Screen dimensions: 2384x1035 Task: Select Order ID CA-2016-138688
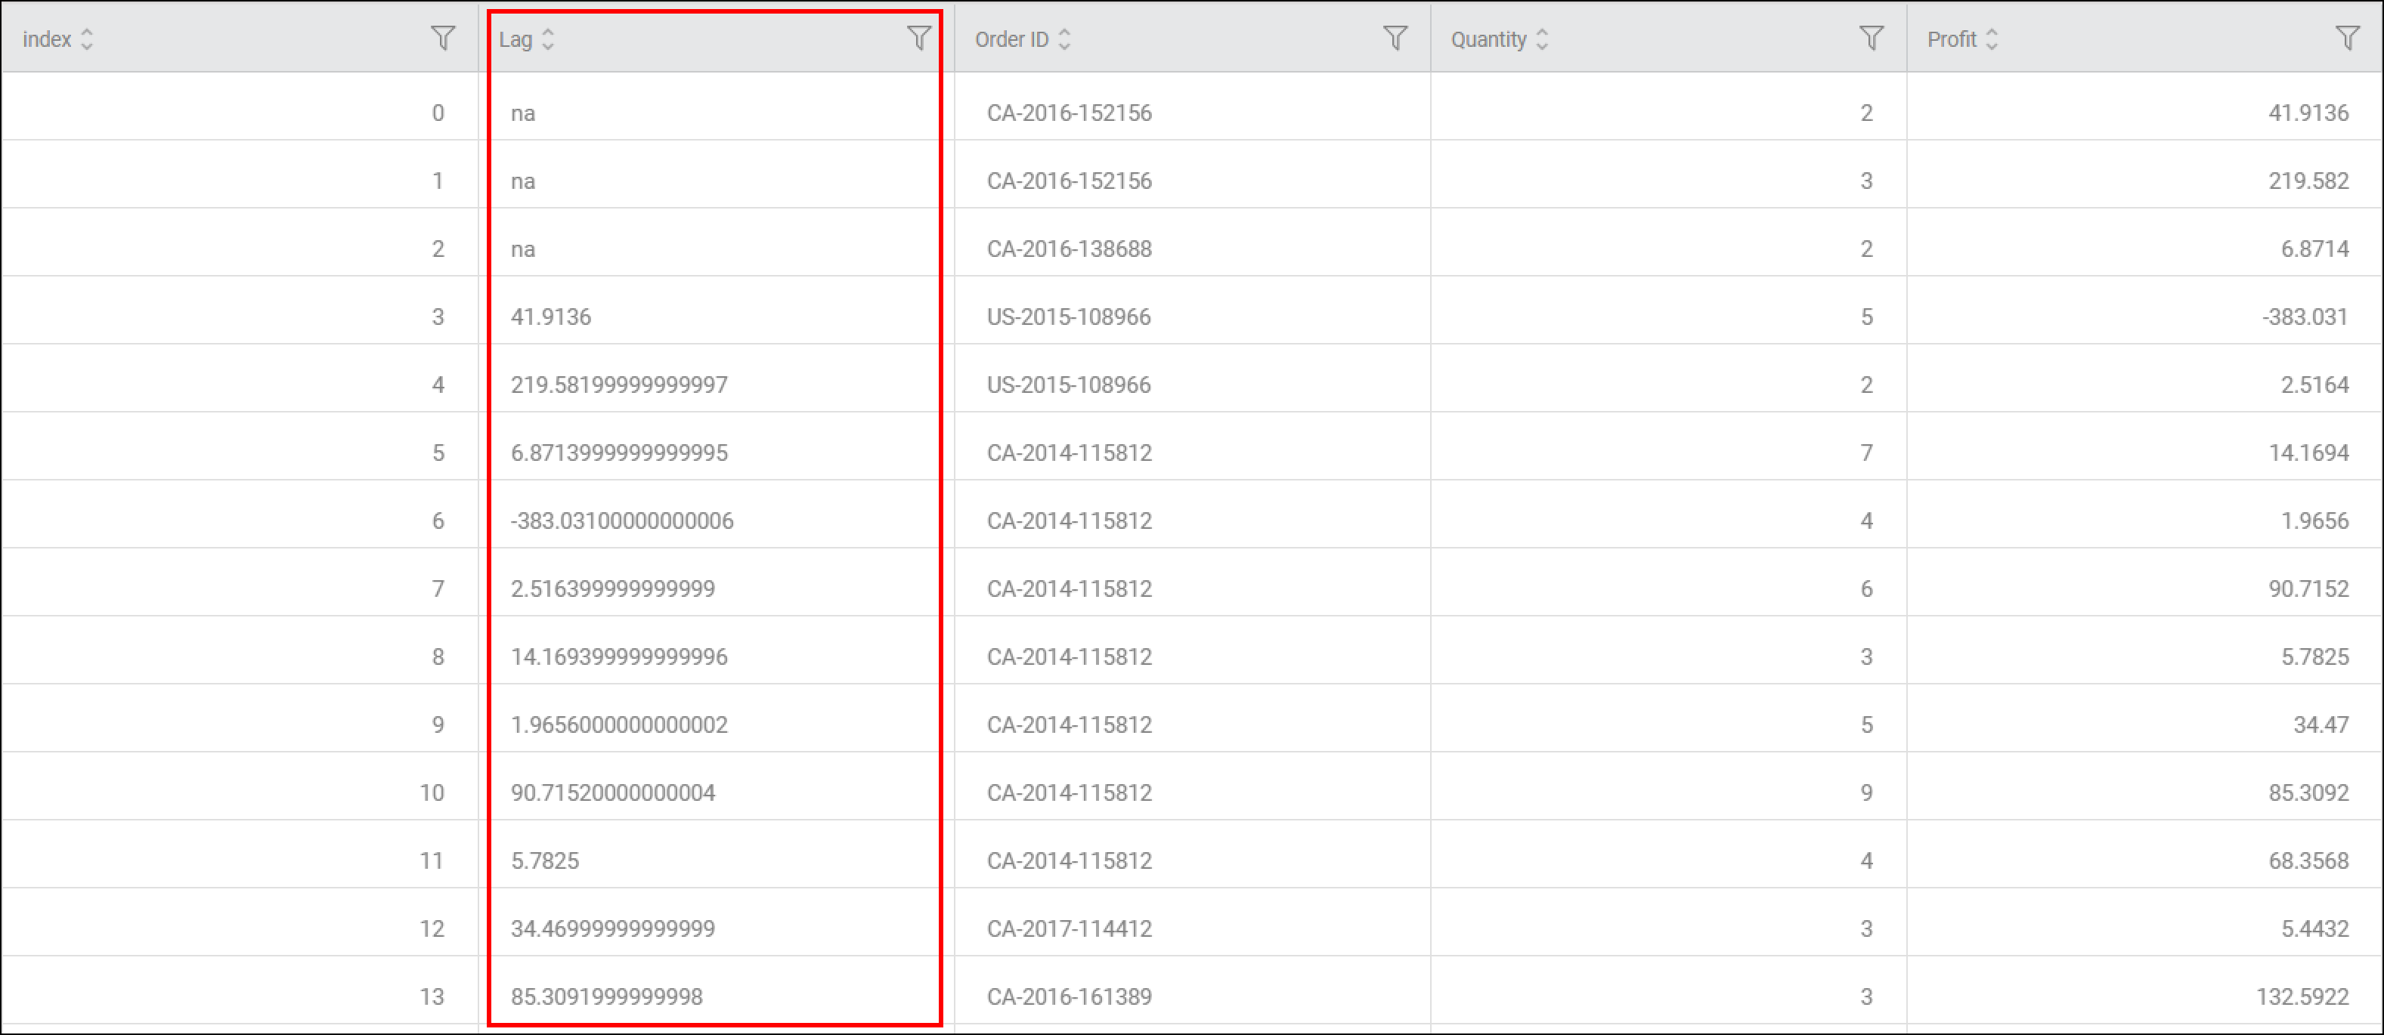pos(1069,249)
